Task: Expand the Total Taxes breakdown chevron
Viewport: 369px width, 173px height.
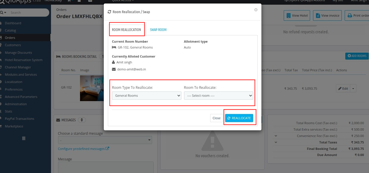Action: tap(276, 142)
